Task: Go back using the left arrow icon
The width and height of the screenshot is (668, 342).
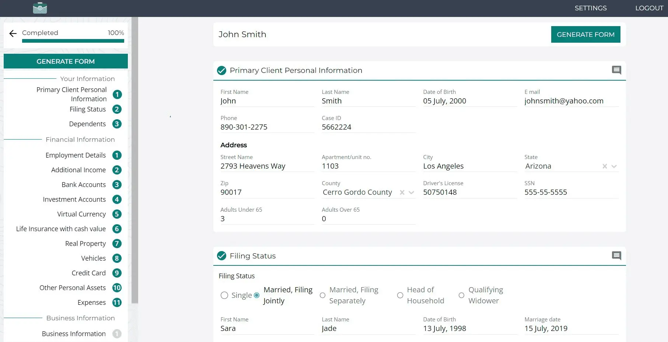Action: [x=13, y=34]
